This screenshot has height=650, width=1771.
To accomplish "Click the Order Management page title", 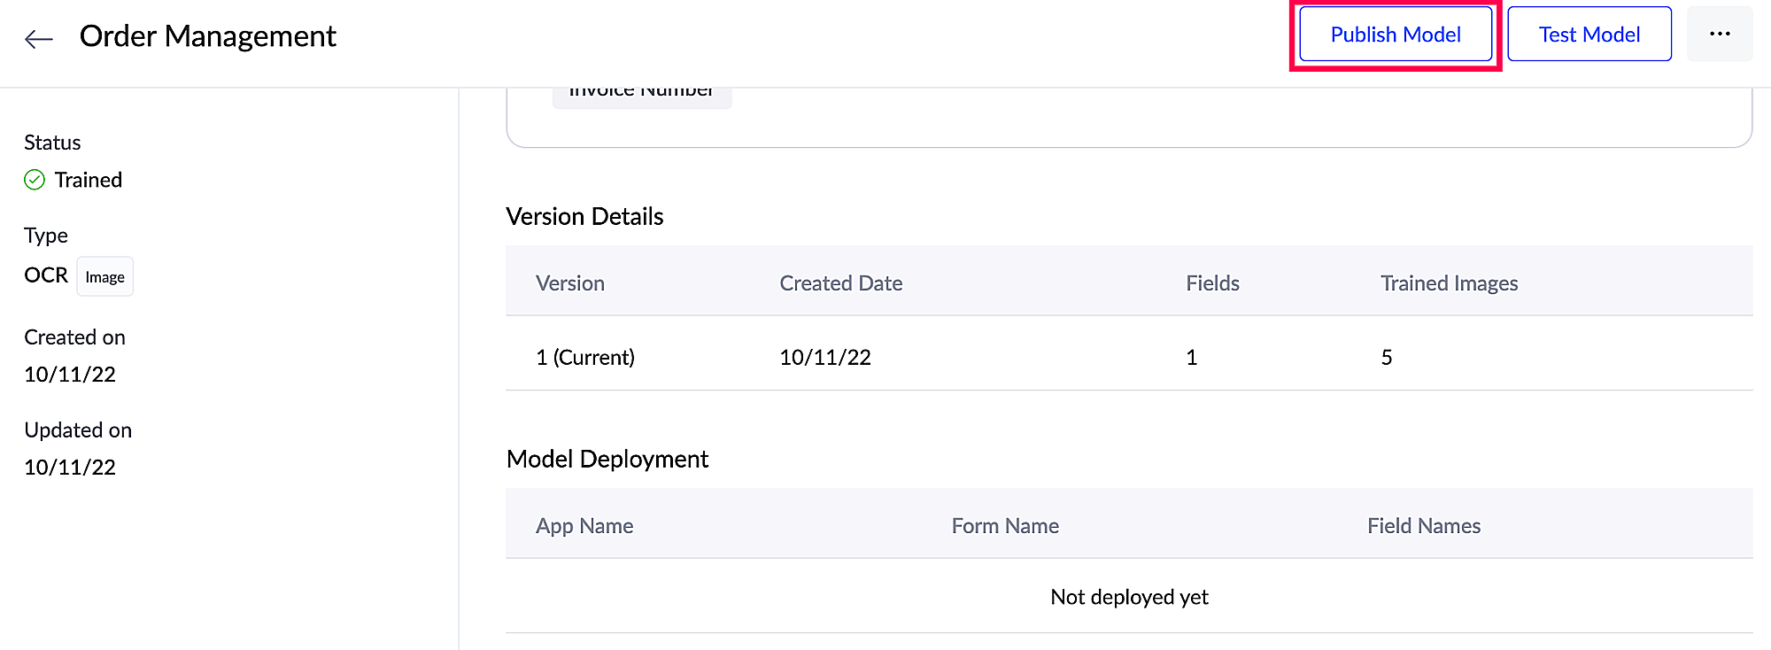I will (x=208, y=36).
